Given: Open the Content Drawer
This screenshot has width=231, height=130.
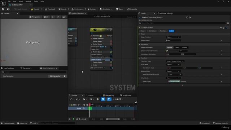Looking at the screenshot, I should 8,123.
